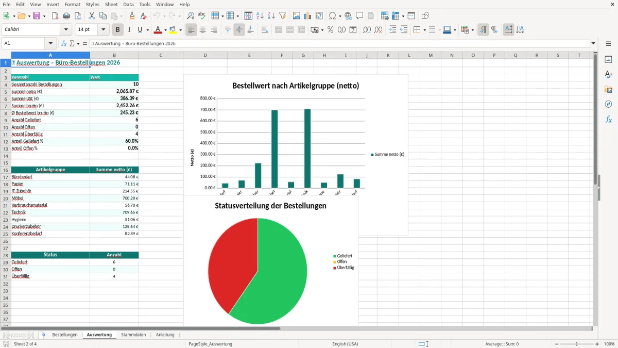The height and width of the screenshot is (348, 618).
Task: Click Sort Ascending icon
Action: coord(260,16)
